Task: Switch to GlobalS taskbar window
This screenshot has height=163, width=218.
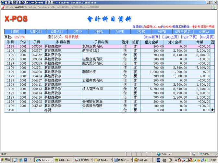Action: (143, 160)
